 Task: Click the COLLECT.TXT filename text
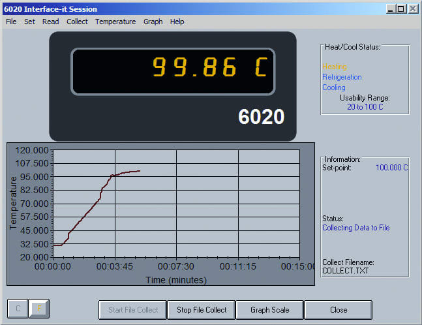click(x=346, y=271)
